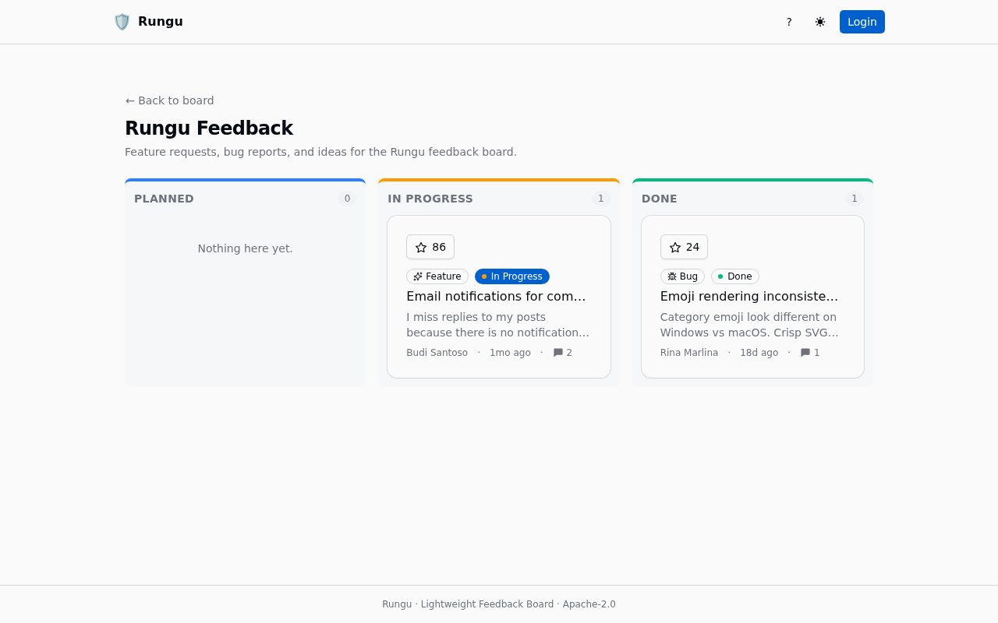This screenshot has width=998, height=623.
Task: Upvote the post with 86 votes
Action: [x=430, y=247]
